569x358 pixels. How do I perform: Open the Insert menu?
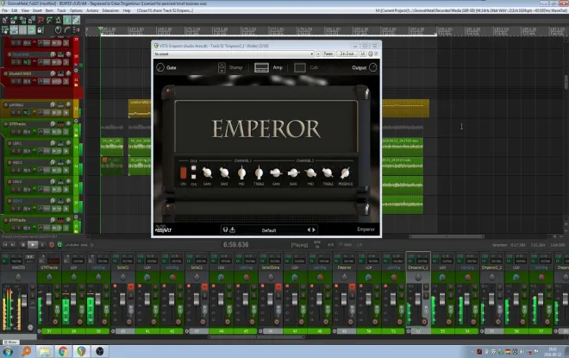click(x=37, y=10)
